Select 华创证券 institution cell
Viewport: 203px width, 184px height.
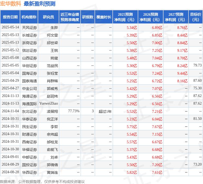point(29,66)
